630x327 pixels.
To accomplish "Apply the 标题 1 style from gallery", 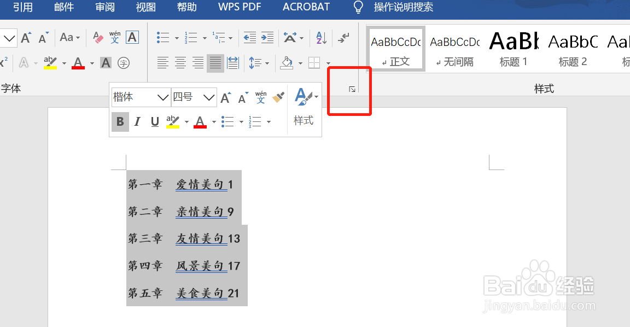I will 513,49.
